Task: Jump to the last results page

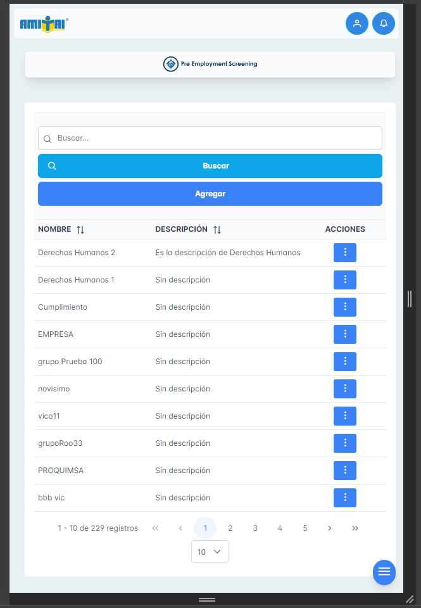Action: [355, 528]
